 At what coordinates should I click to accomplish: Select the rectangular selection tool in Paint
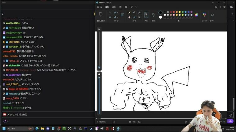click(x=101, y=14)
